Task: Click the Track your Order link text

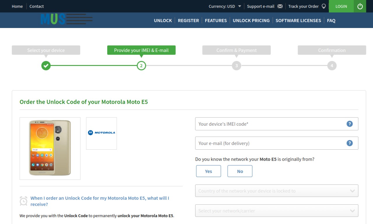Action: (x=303, y=6)
